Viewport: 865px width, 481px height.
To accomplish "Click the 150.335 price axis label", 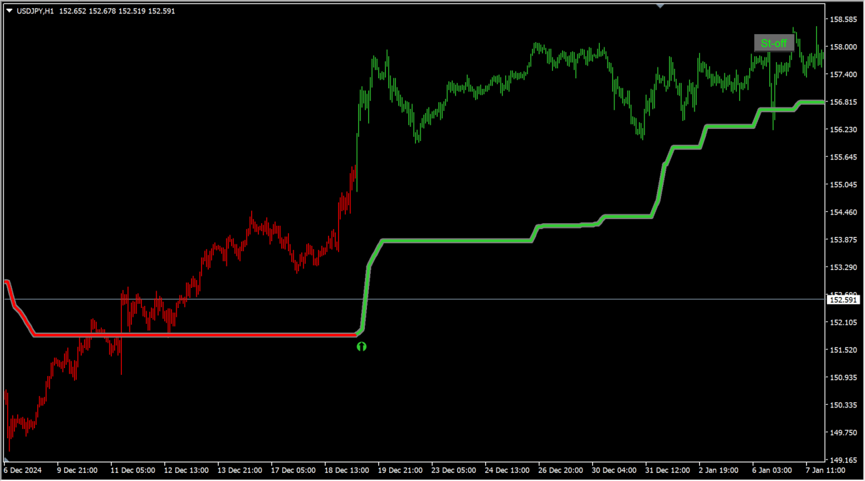I will click(843, 405).
